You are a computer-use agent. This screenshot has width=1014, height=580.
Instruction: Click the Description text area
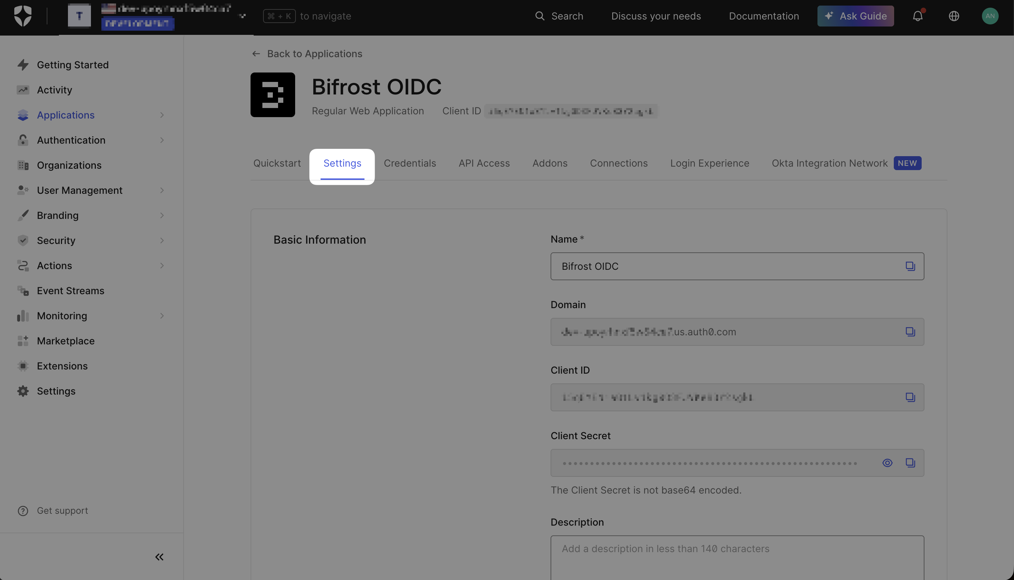click(x=737, y=558)
